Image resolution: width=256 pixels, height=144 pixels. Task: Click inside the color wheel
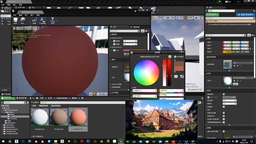(x=146, y=73)
